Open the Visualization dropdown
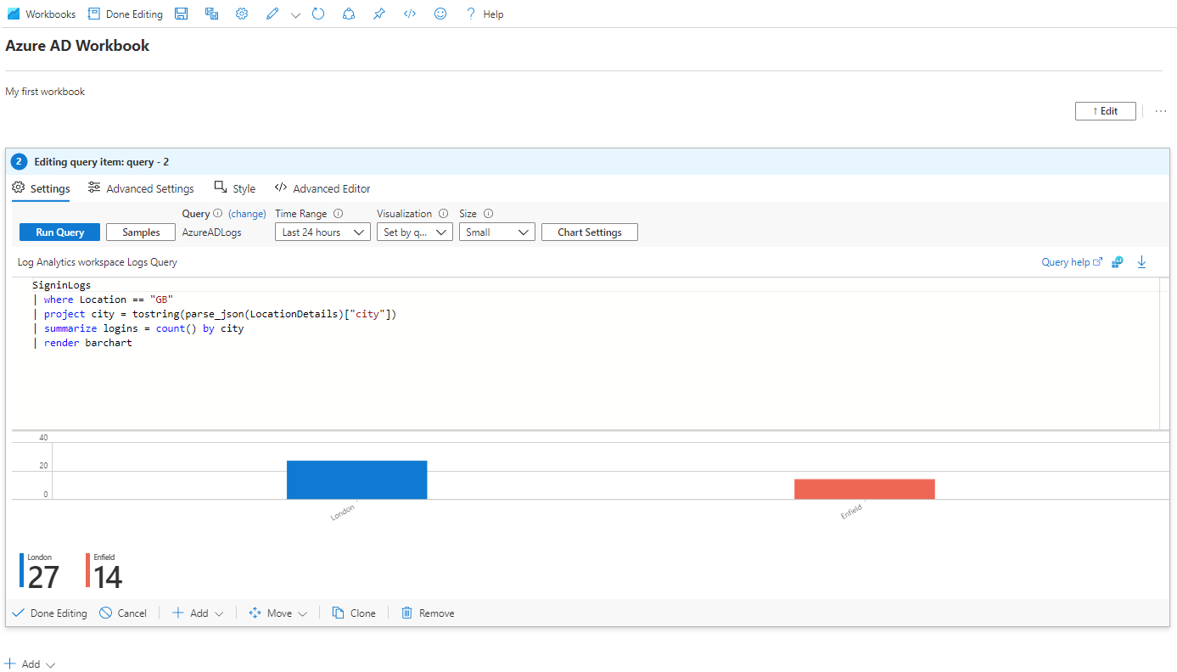This screenshot has height=672, width=1177. pos(415,232)
